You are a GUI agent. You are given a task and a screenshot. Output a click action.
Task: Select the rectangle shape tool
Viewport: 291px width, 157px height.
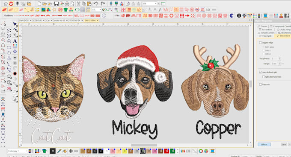click(x=9, y=47)
